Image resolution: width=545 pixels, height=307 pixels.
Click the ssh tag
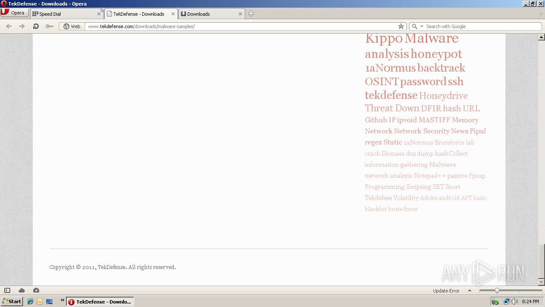(456, 81)
